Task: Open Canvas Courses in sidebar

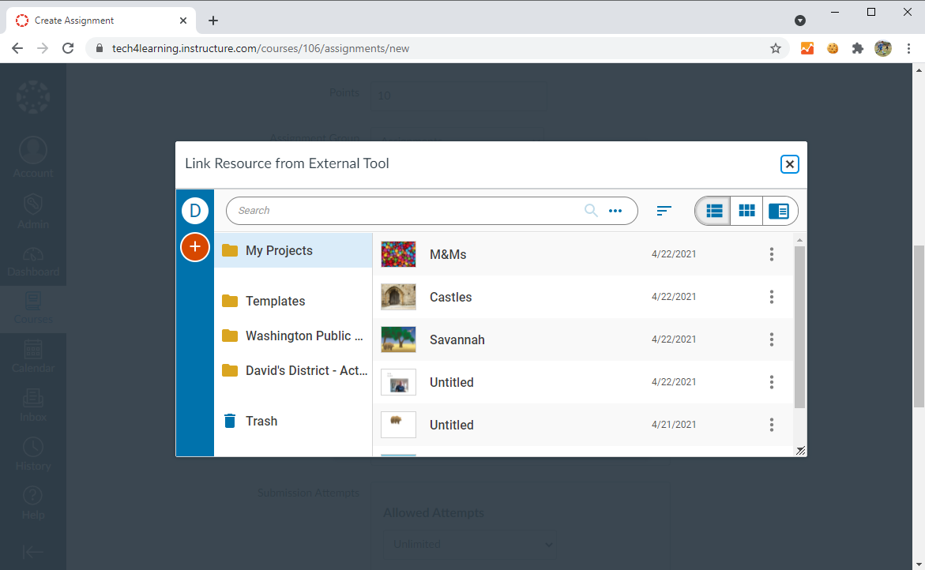Action: pos(33,309)
